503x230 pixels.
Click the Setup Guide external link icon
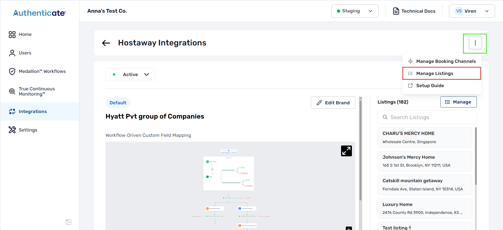point(410,86)
